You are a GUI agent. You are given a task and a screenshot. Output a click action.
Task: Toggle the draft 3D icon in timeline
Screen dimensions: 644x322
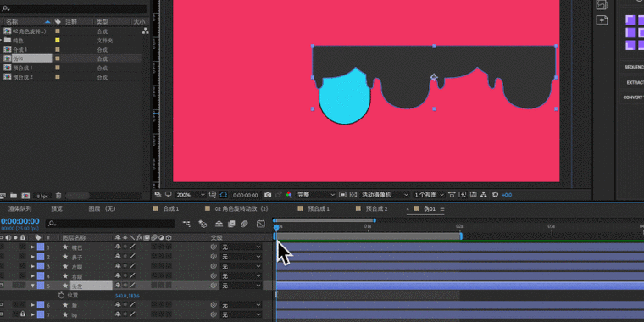[x=203, y=224]
